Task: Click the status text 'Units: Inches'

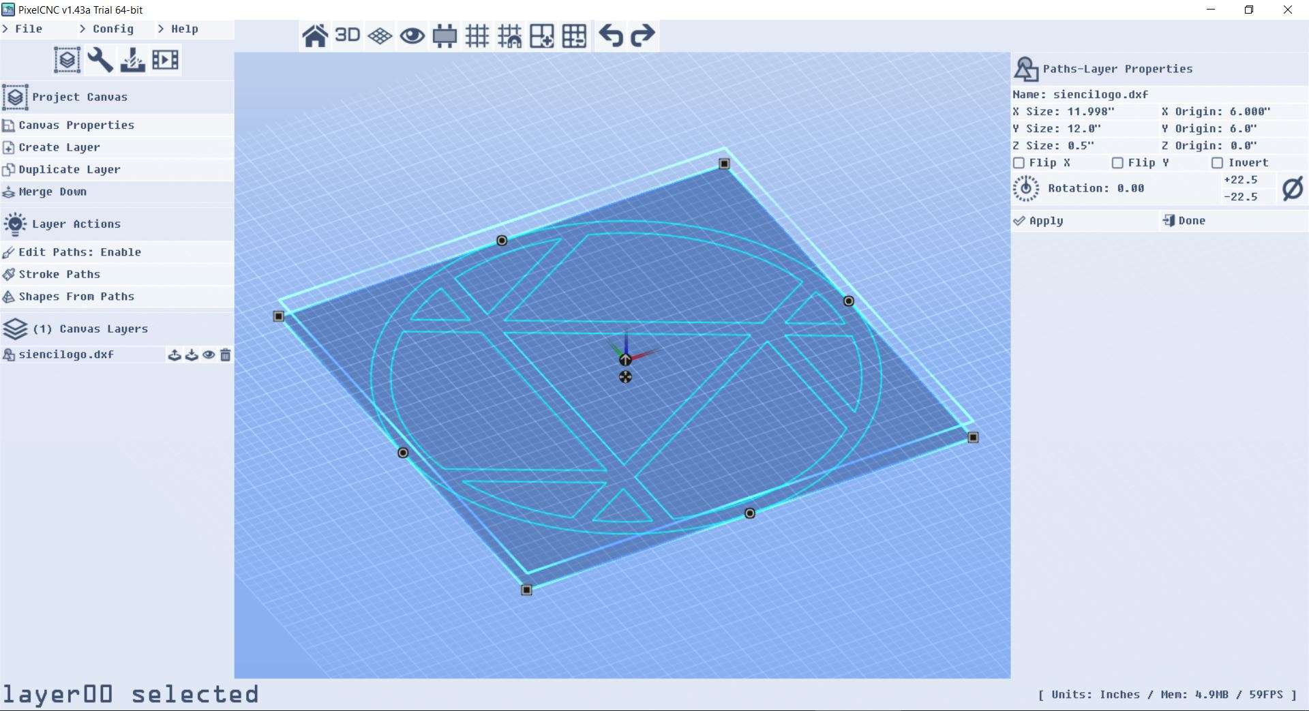Action: click(x=1096, y=695)
